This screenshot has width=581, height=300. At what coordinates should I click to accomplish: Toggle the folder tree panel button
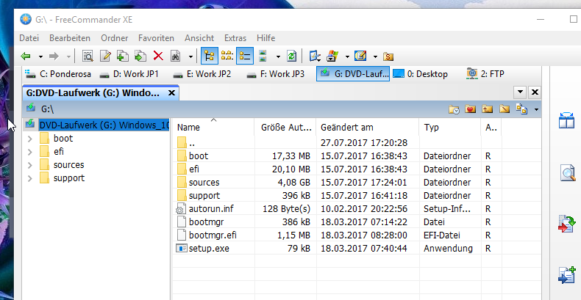[x=209, y=56]
